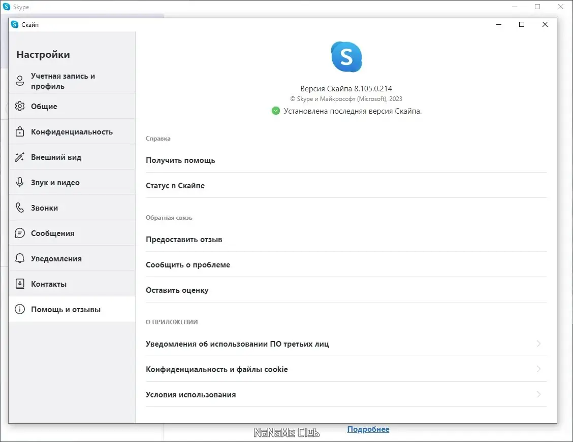573x442 pixels.
Task: Click the person icon beside Учетная запись и профиль
Action: (x=20, y=81)
